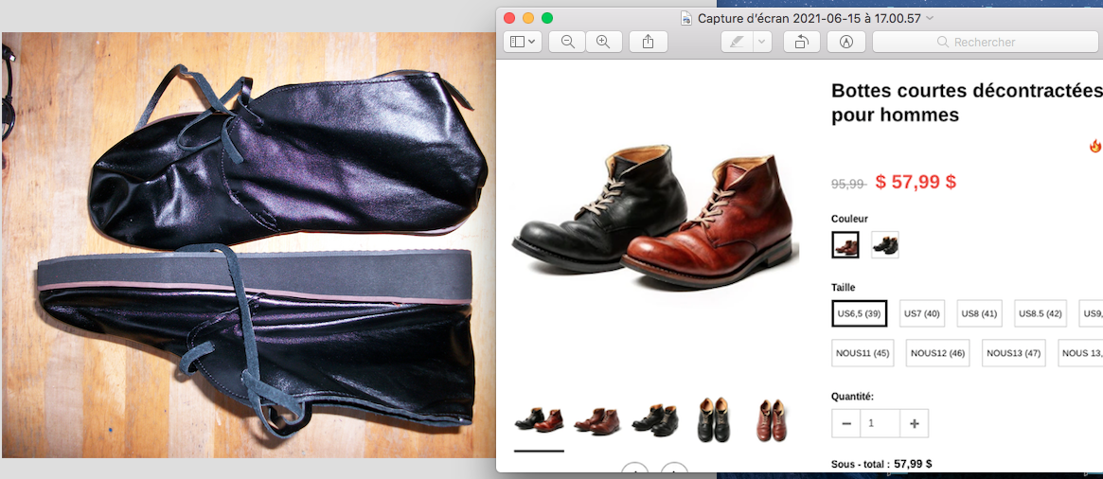Open the Share menu in Preview toolbar

click(648, 42)
